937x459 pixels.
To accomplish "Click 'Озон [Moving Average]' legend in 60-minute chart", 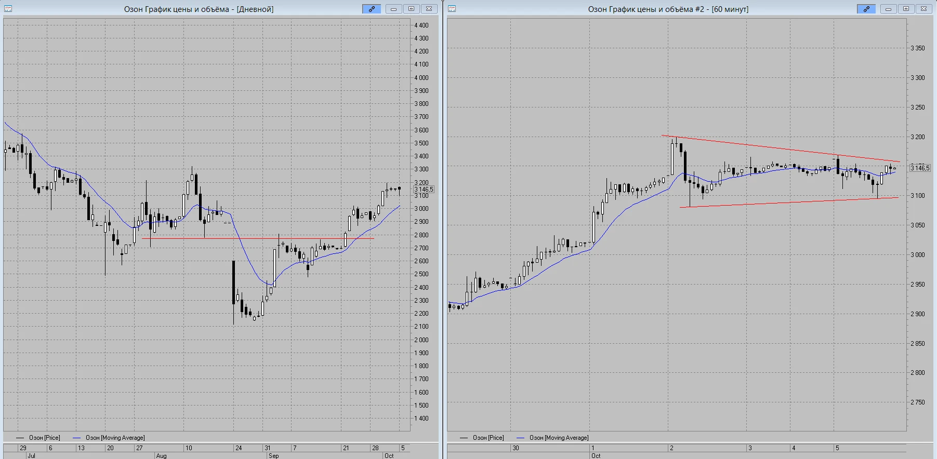I will (x=552, y=438).
